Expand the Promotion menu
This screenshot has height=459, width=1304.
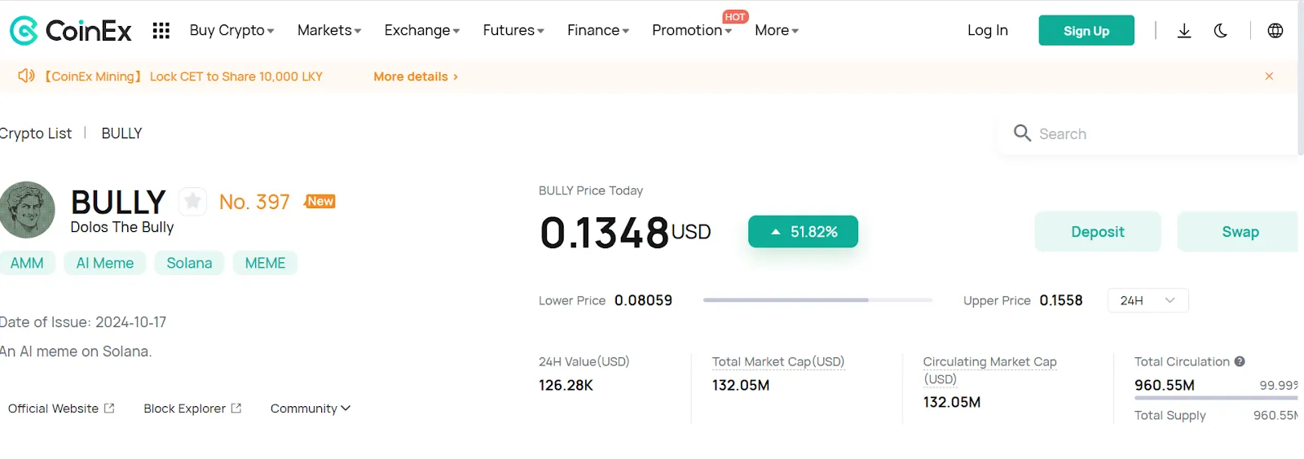pos(692,30)
